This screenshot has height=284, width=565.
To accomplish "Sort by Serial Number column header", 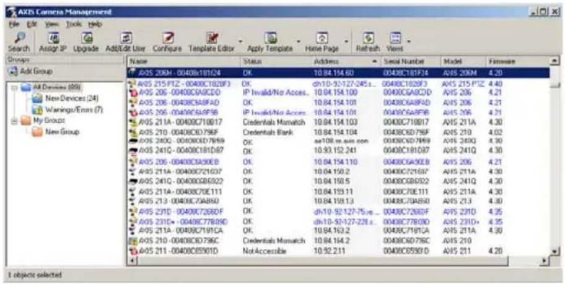I will (410, 61).
